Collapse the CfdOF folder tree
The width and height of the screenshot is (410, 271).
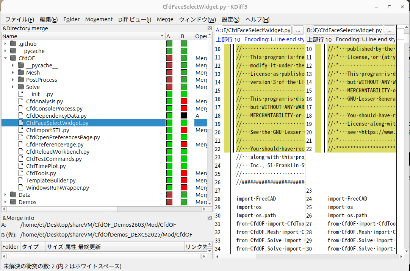click(x=5, y=58)
